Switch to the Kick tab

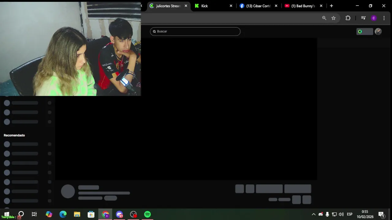pyautogui.click(x=204, y=6)
